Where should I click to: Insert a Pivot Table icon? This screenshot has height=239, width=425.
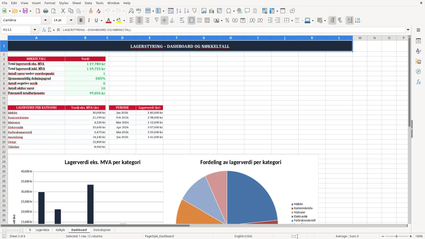pos(220,11)
